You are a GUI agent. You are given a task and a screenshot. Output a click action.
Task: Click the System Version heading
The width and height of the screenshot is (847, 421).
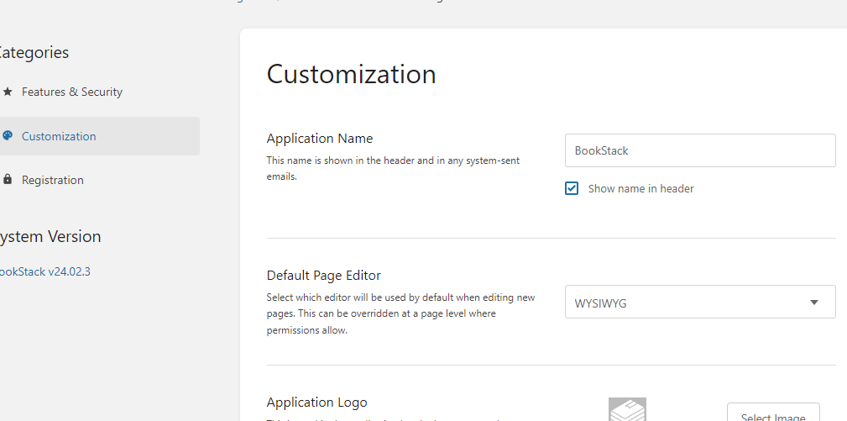50,236
